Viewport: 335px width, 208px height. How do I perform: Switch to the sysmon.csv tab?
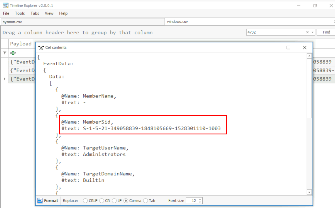click(x=12, y=22)
